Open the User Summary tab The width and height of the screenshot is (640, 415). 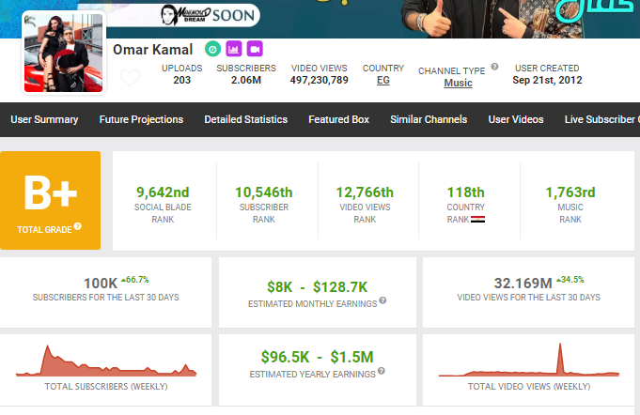pyautogui.click(x=44, y=119)
